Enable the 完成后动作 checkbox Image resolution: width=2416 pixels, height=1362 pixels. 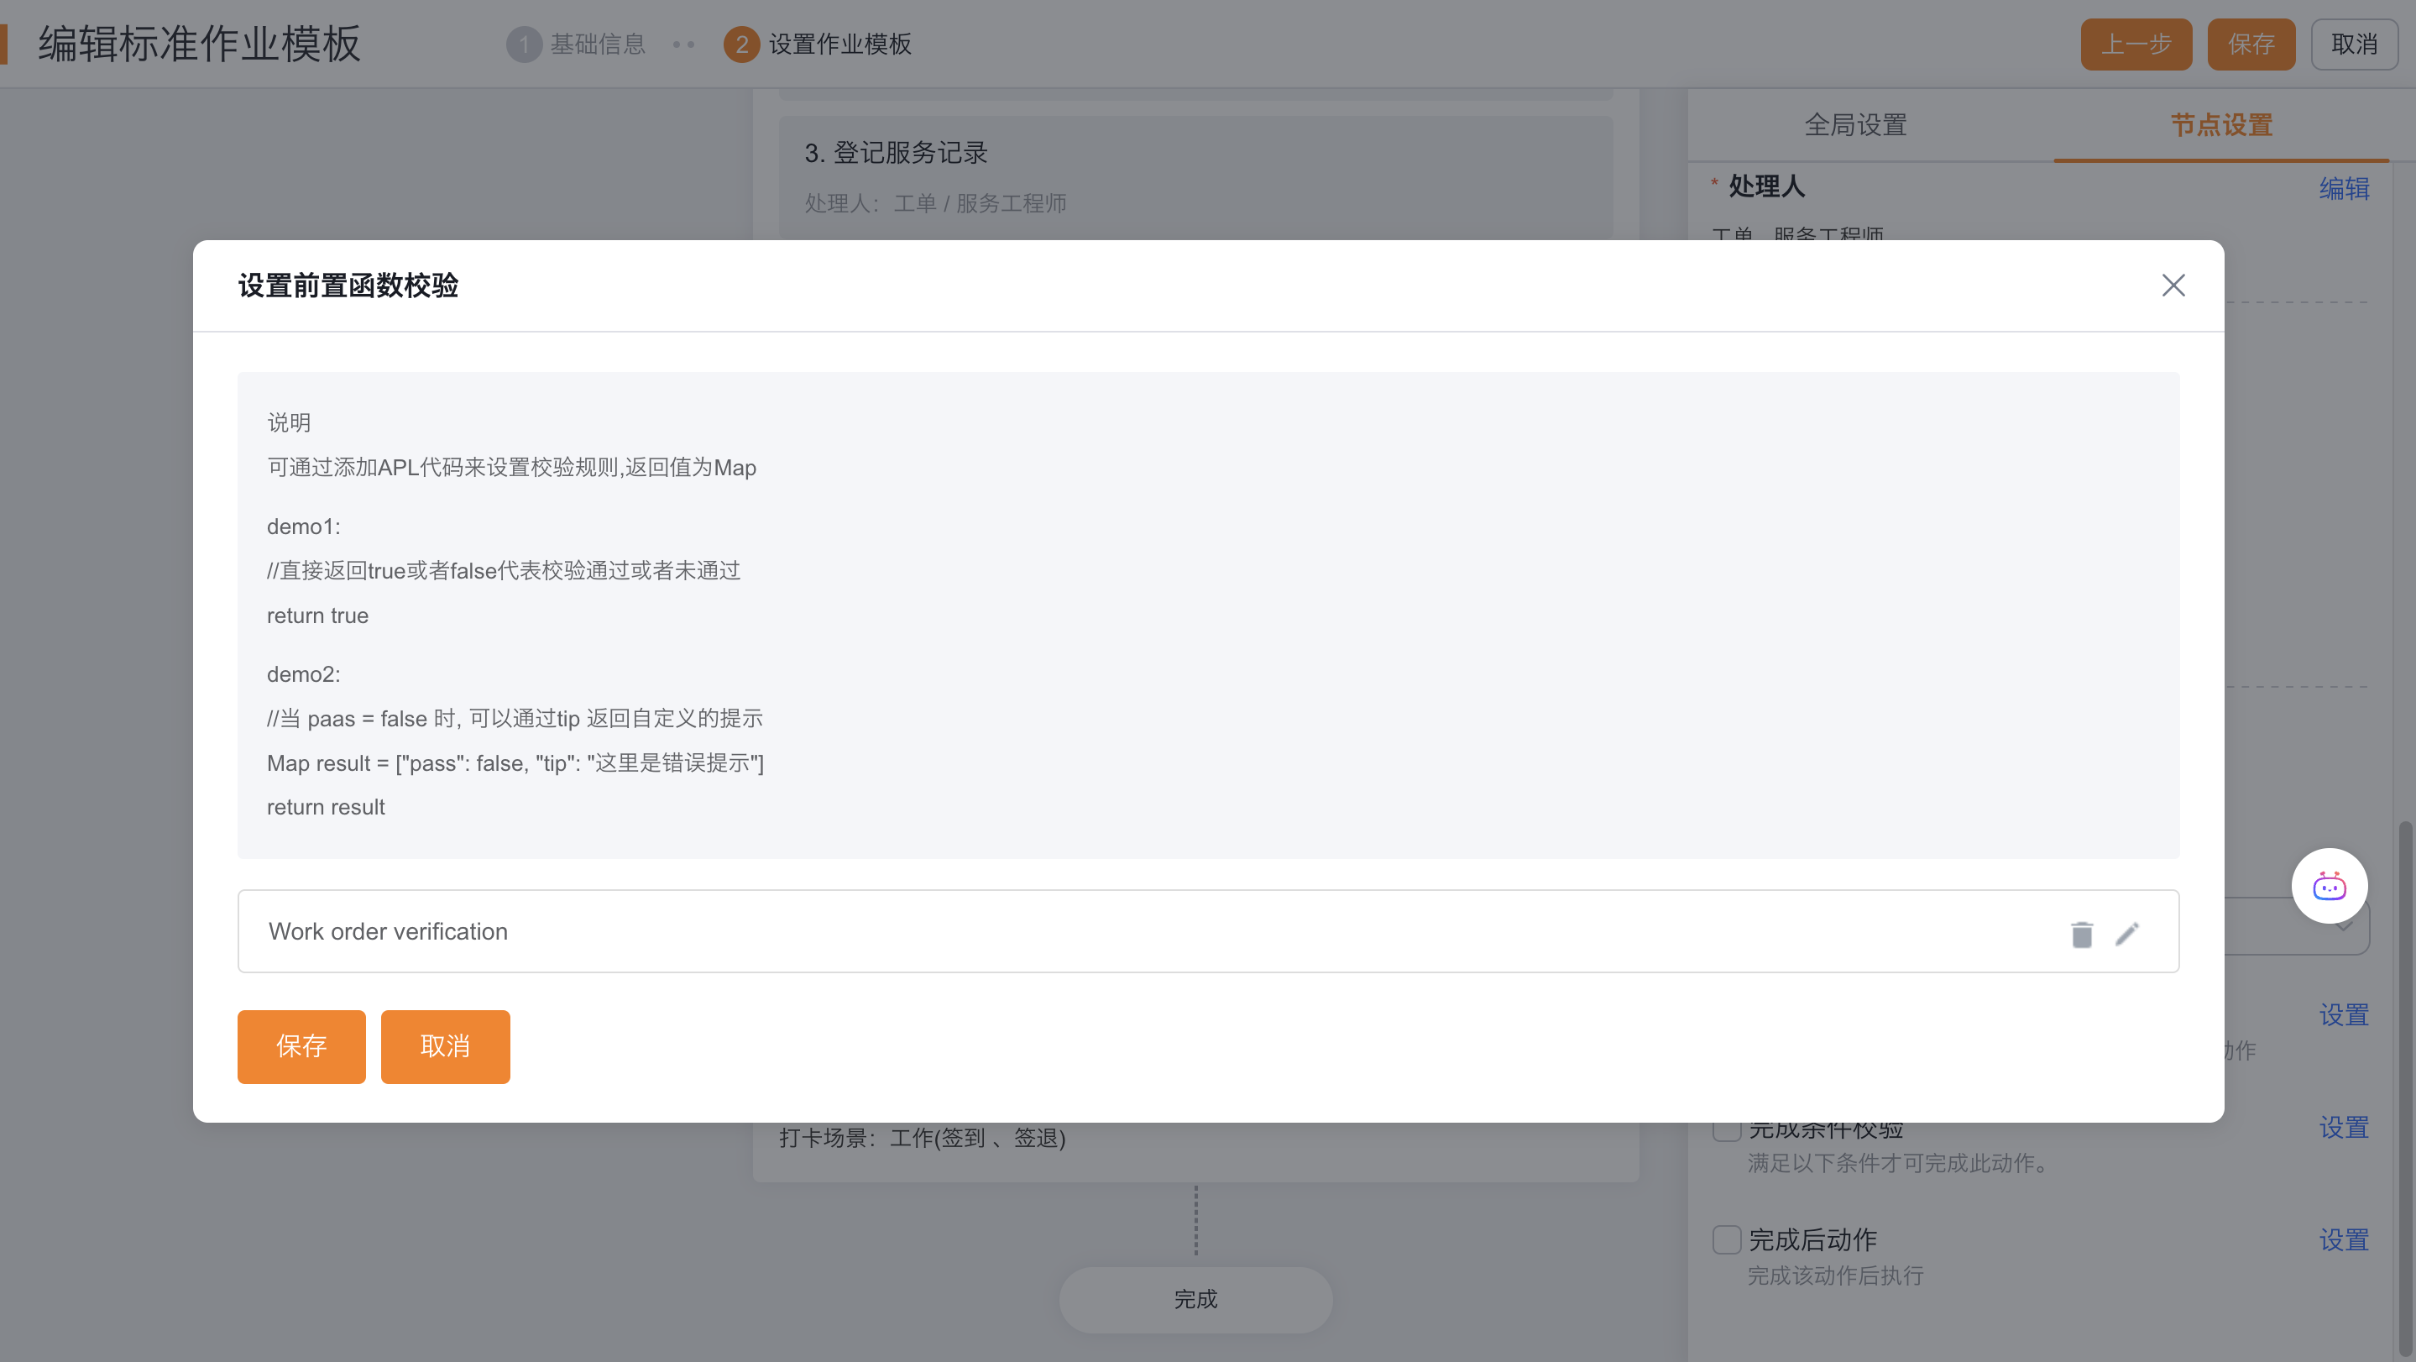pyautogui.click(x=1727, y=1239)
